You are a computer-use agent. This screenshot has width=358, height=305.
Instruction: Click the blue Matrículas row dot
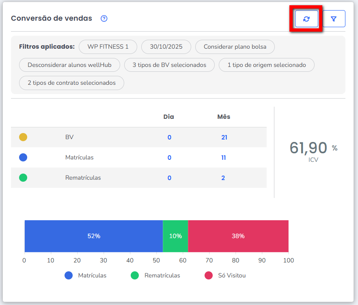click(23, 157)
